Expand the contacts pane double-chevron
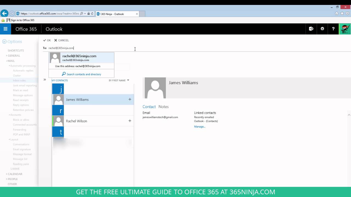Viewport: 351px width, 197px height. click(x=45, y=80)
